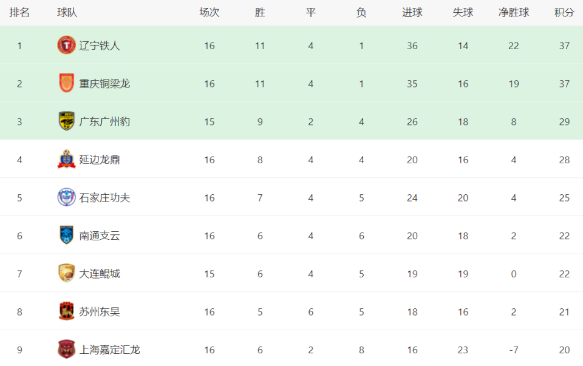Sort table by 积分 column header
Screen dimensions: 583x366
coord(564,13)
